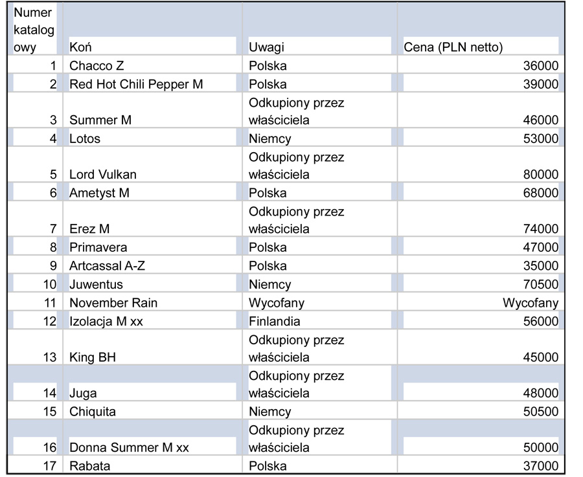The image size is (583, 477).
Task: Click the price 68000 for Ametyst M
Action: coord(540,193)
